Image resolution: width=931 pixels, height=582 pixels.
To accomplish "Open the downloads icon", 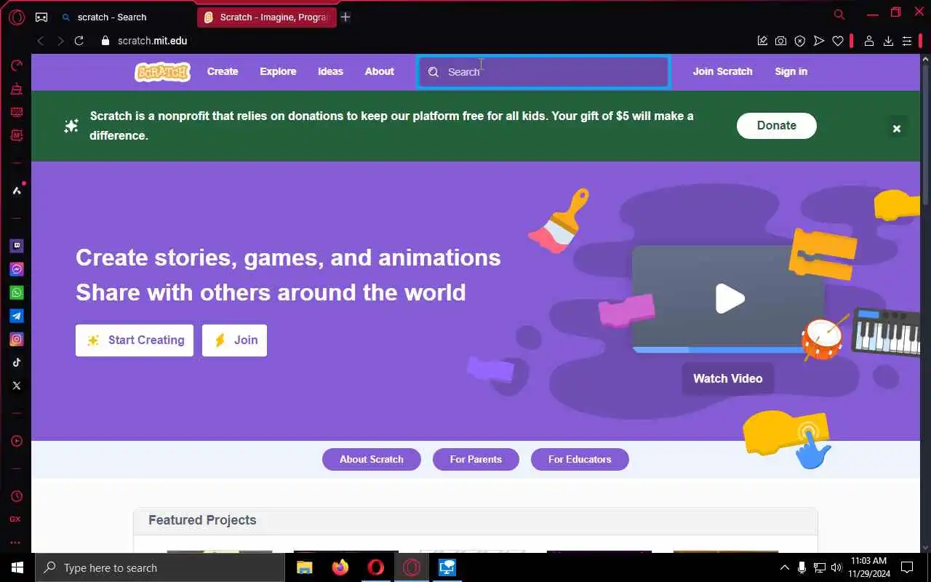I will tap(888, 41).
